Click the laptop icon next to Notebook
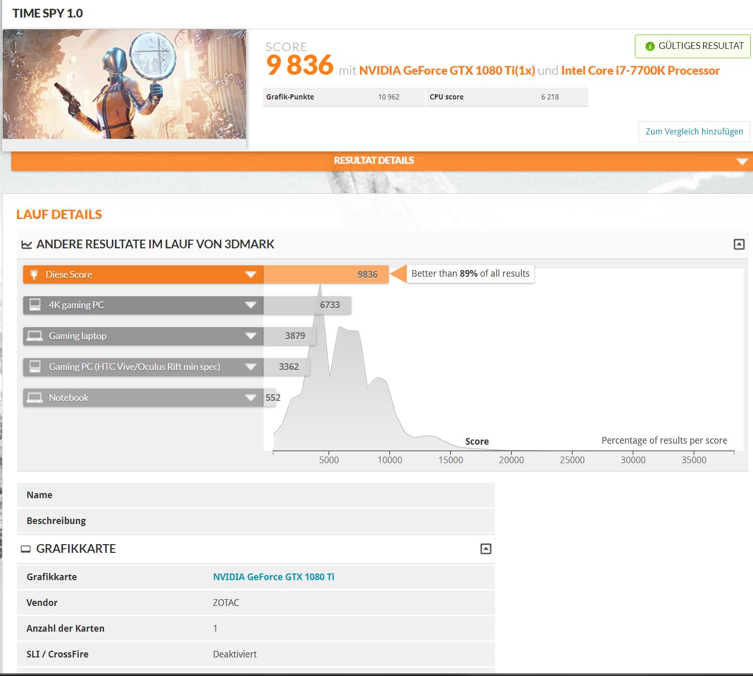Screen dimensions: 753x676 [35, 398]
